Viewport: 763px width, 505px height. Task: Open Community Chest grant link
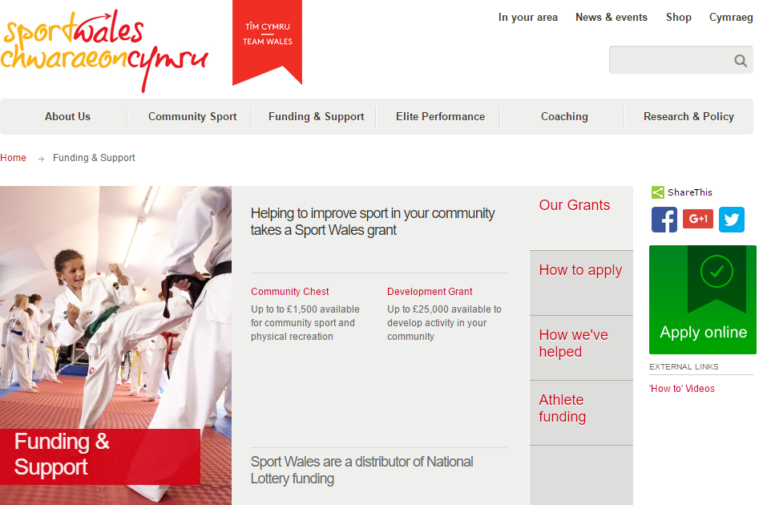tap(290, 292)
